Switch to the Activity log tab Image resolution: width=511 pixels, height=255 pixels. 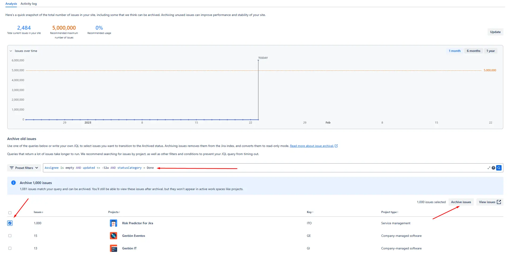point(28,4)
